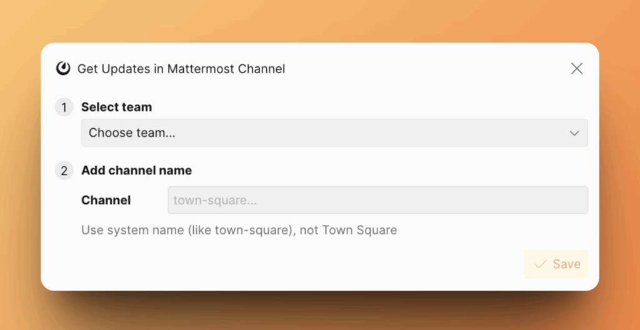
Task: Open the Choose team dropdown
Action: [x=334, y=133]
